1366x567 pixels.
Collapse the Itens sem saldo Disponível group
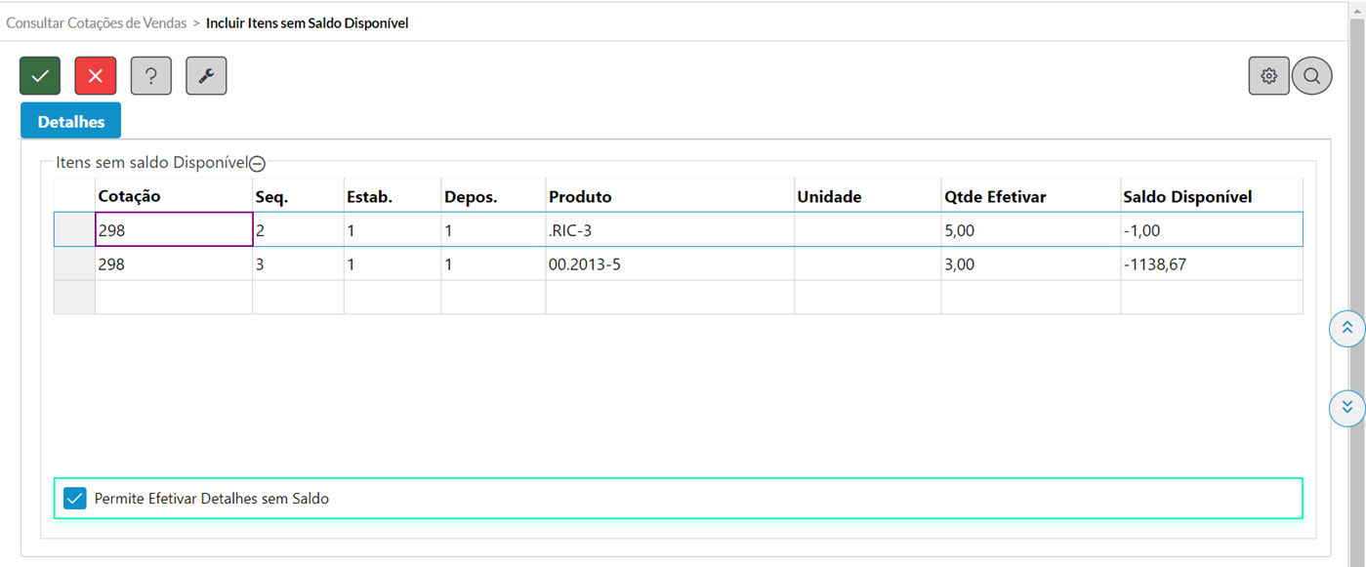258,164
